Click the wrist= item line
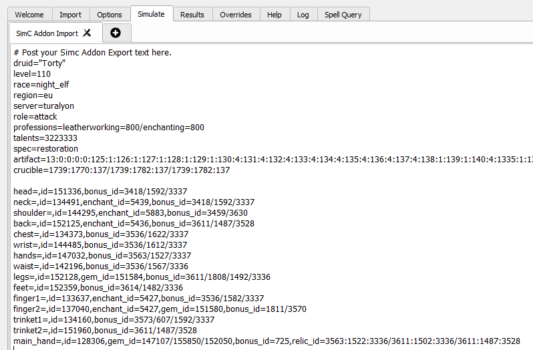533x350 pixels. point(100,245)
